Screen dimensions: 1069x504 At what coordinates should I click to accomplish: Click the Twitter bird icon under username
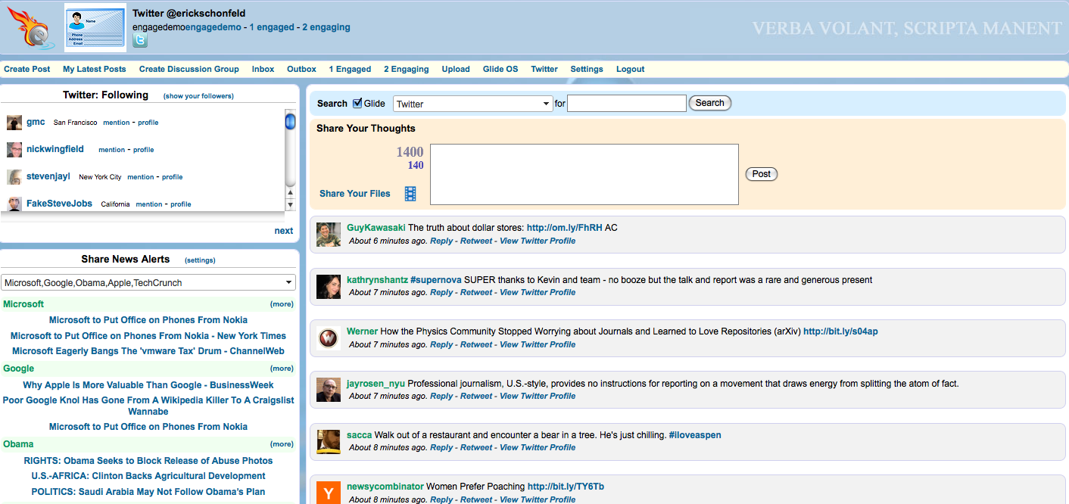(140, 41)
